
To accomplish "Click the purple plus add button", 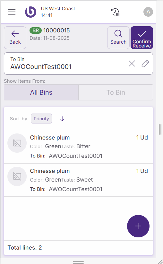I will tap(138, 226).
